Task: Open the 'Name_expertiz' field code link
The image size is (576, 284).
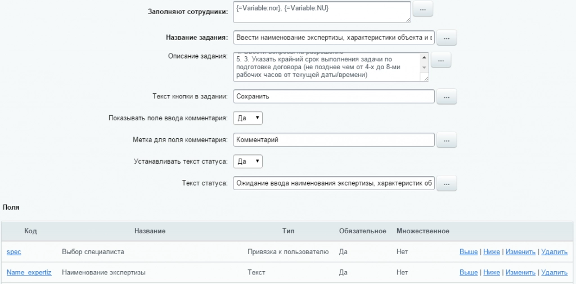Action: pyautogui.click(x=29, y=273)
